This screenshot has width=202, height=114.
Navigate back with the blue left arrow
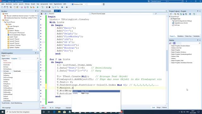pyautogui.click(x=62, y=7)
